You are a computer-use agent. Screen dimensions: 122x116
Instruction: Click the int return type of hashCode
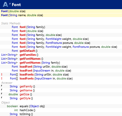16,110
